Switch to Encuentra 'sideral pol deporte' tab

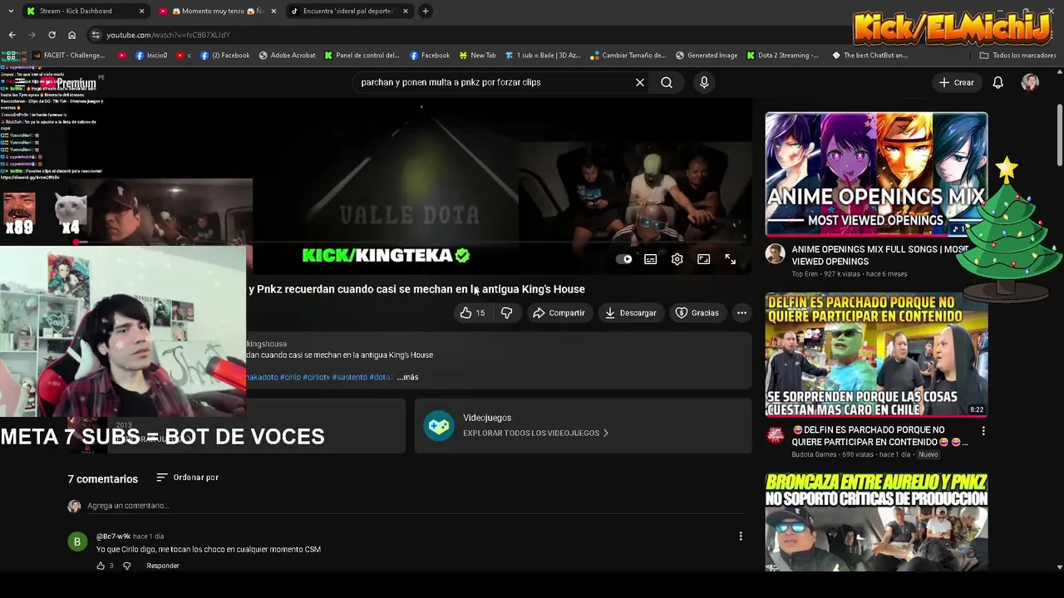coord(349,11)
